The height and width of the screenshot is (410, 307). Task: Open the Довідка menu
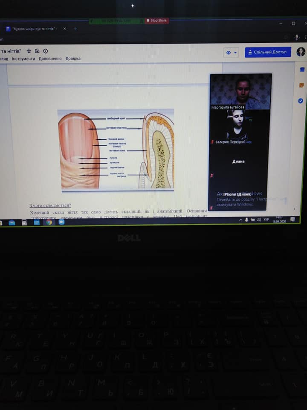tap(73, 59)
